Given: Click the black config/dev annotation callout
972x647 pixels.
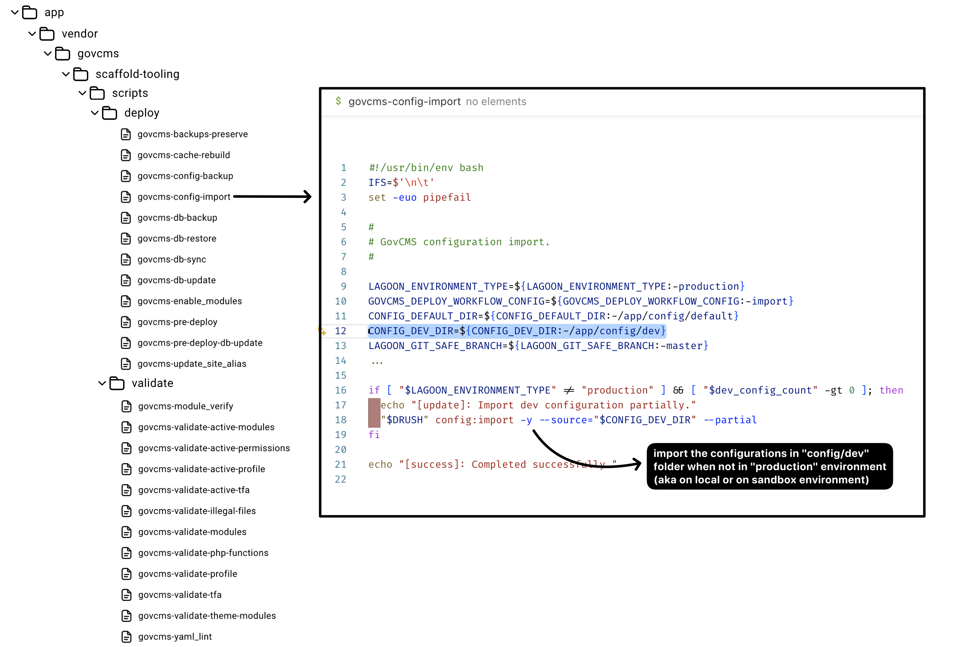Looking at the screenshot, I should pyautogui.click(x=769, y=466).
